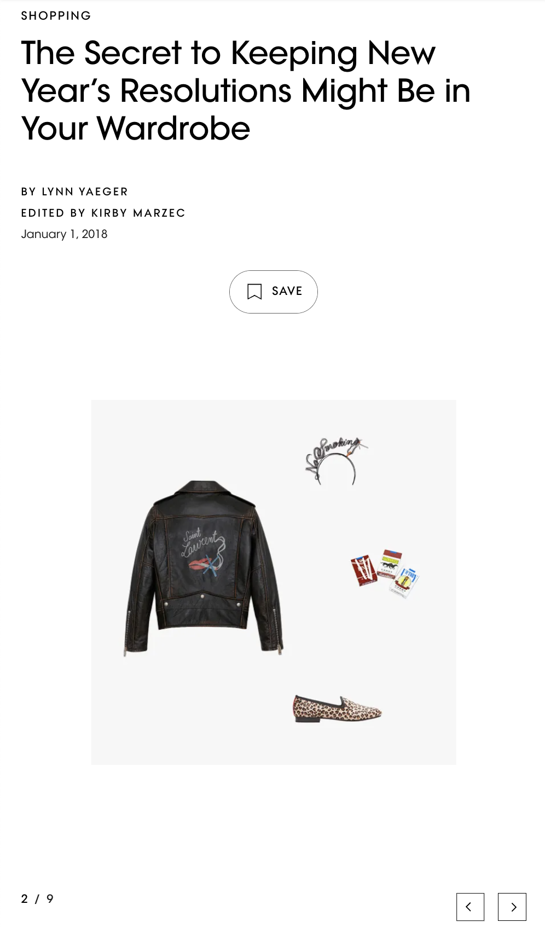Click the word SAVE in the button
545x928 pixels.
point(287,291)
